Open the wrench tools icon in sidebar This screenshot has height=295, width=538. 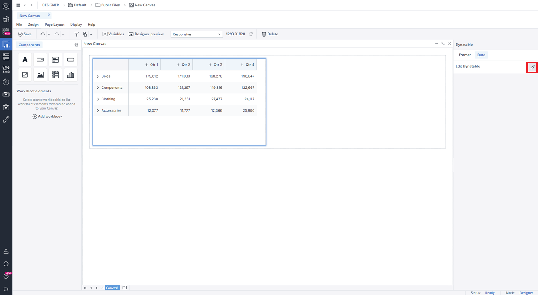(x=6, y=120)
